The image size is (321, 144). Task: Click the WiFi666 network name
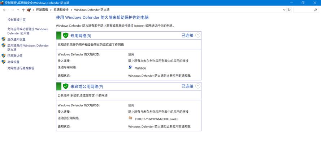point(141,68)
